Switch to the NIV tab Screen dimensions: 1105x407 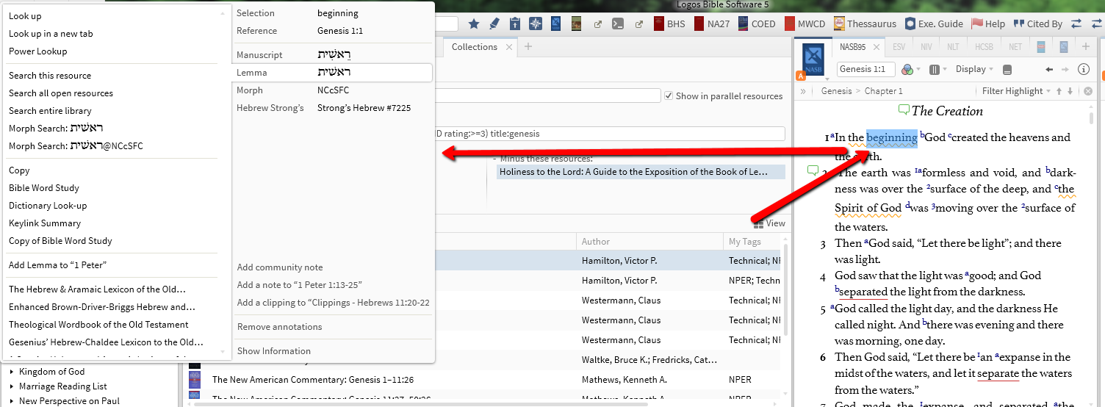[926, 46]
